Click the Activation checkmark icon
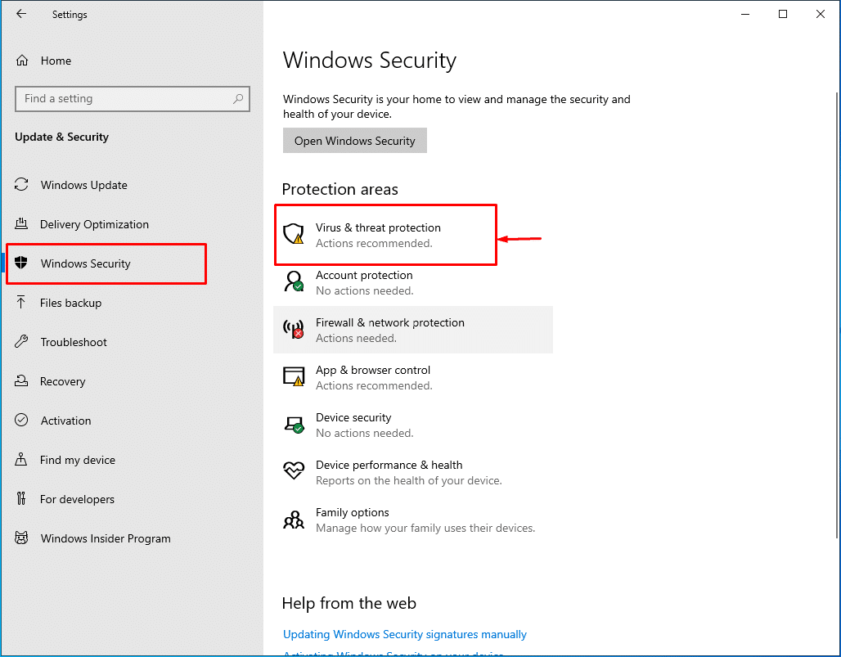 [x=21, y=420]
